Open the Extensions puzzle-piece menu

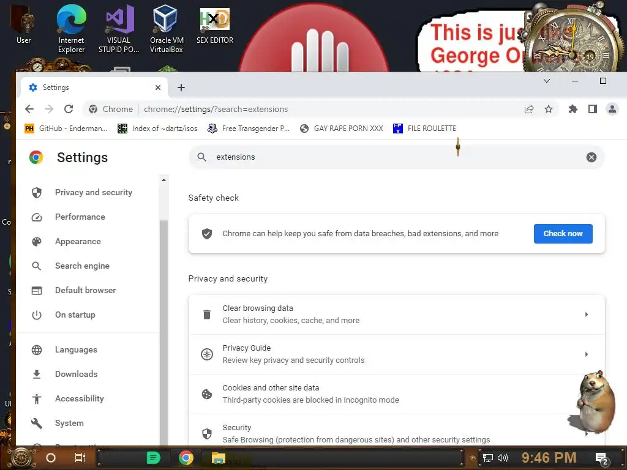pos(573,109)
